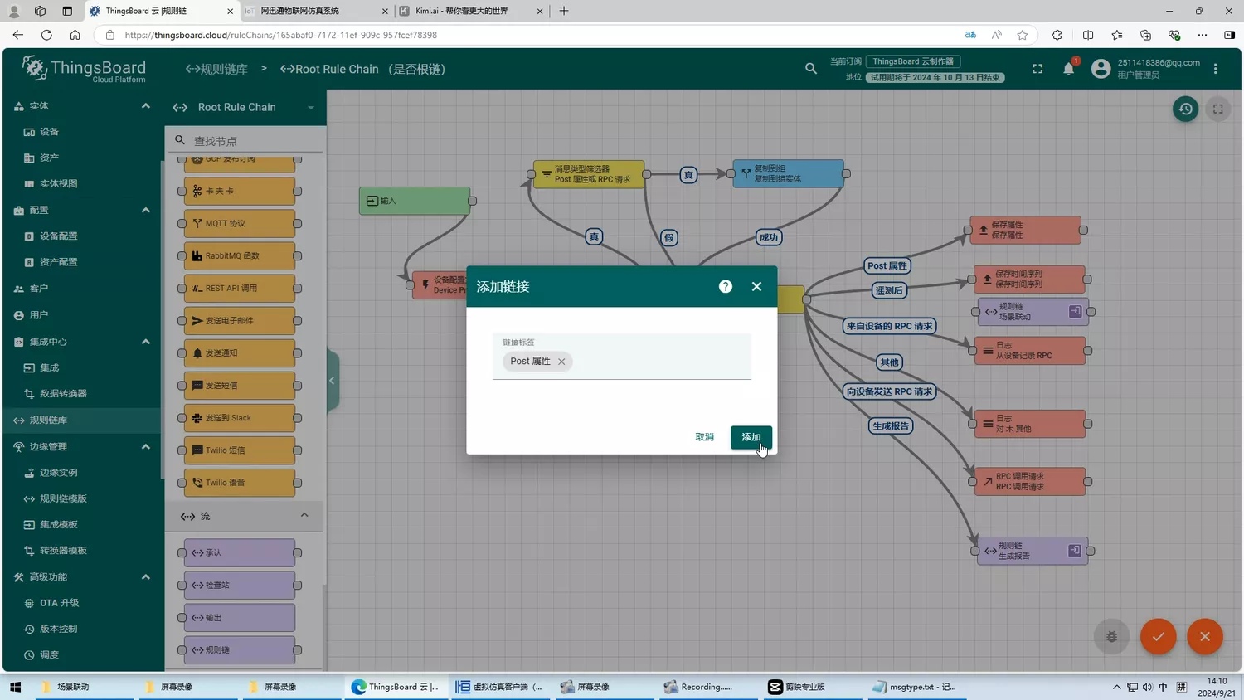Close the Add Link dialog with X
The height and width of the screenshot is (700, 1244).
(756, 286)
